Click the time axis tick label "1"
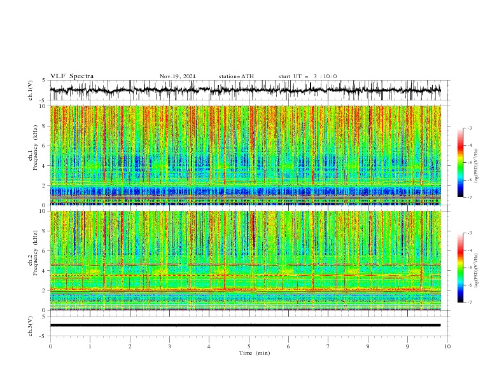 90,346
